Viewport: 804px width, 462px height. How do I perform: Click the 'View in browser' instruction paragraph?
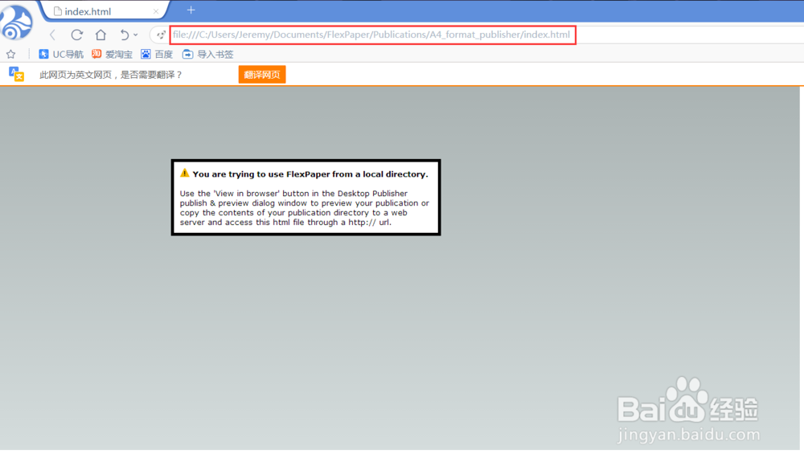[304, 208]
